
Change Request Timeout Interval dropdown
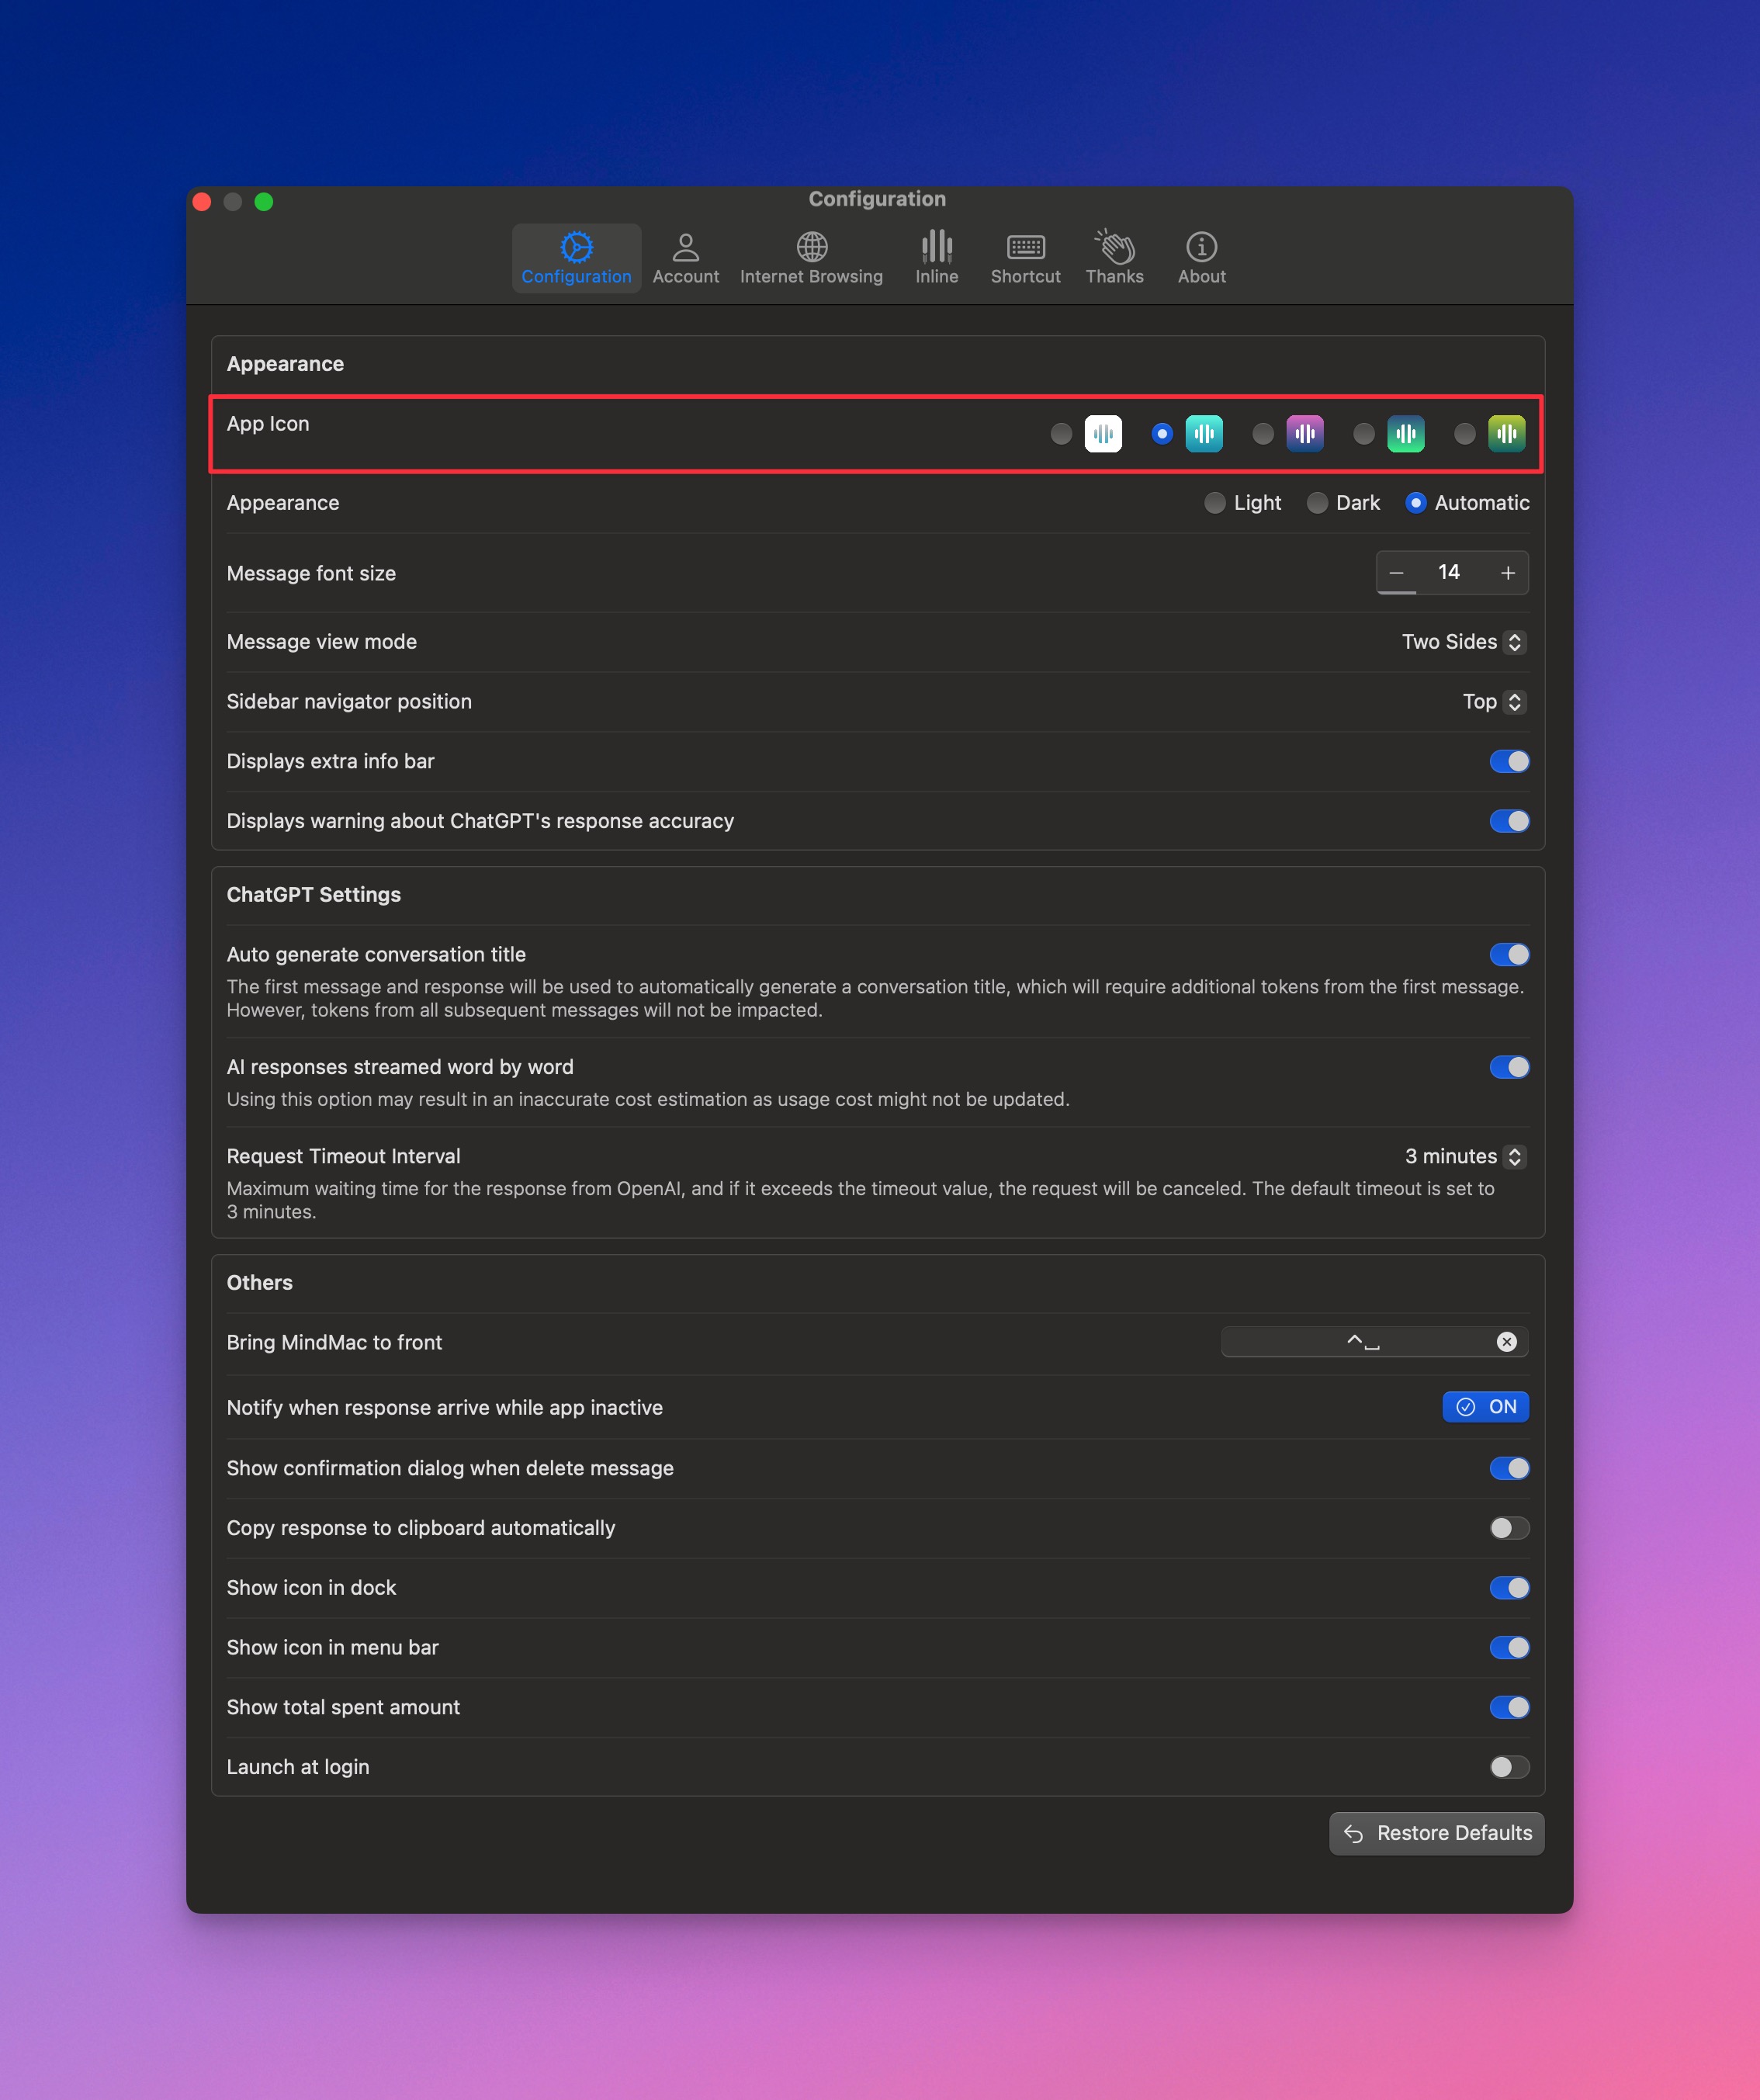pyautogui.click(x=1464, y=1157)
